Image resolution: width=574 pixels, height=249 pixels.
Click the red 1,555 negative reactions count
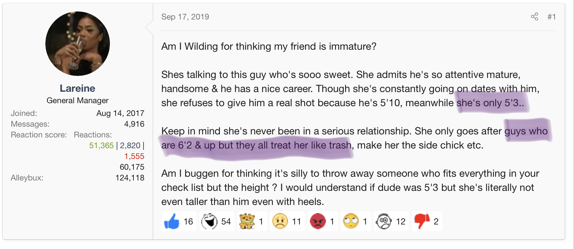pos(134,156)
